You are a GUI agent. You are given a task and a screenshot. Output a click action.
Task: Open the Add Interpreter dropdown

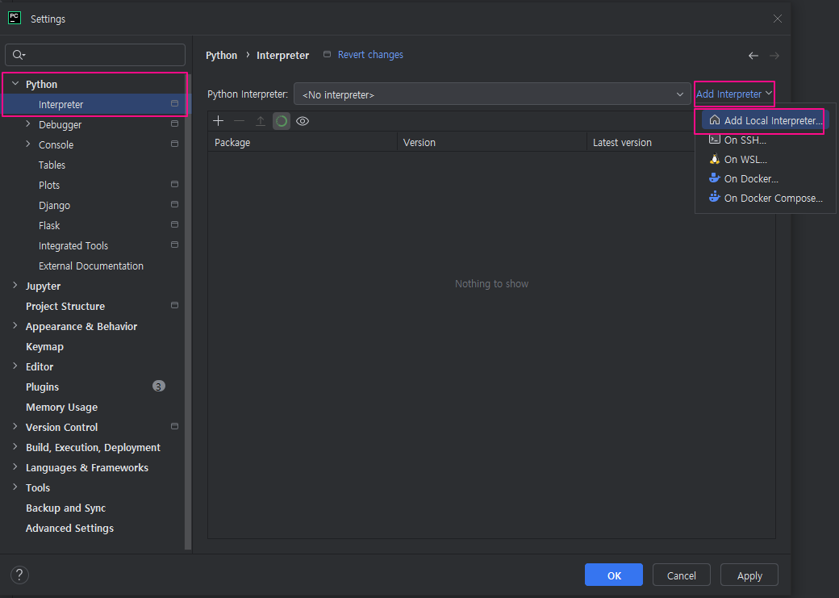pyautogui.click(x=733, y=94)
